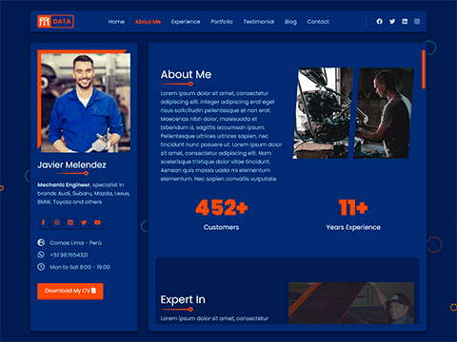Open the Twitter icon in the top navbar
The image size is (457, 342).
point(392,22)
